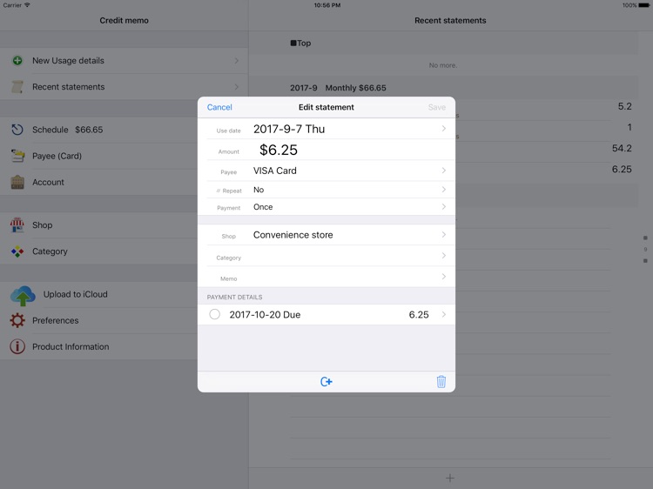Open the Memo row chevron
This screenshot has height=489, width=653.
pos(443,277)
